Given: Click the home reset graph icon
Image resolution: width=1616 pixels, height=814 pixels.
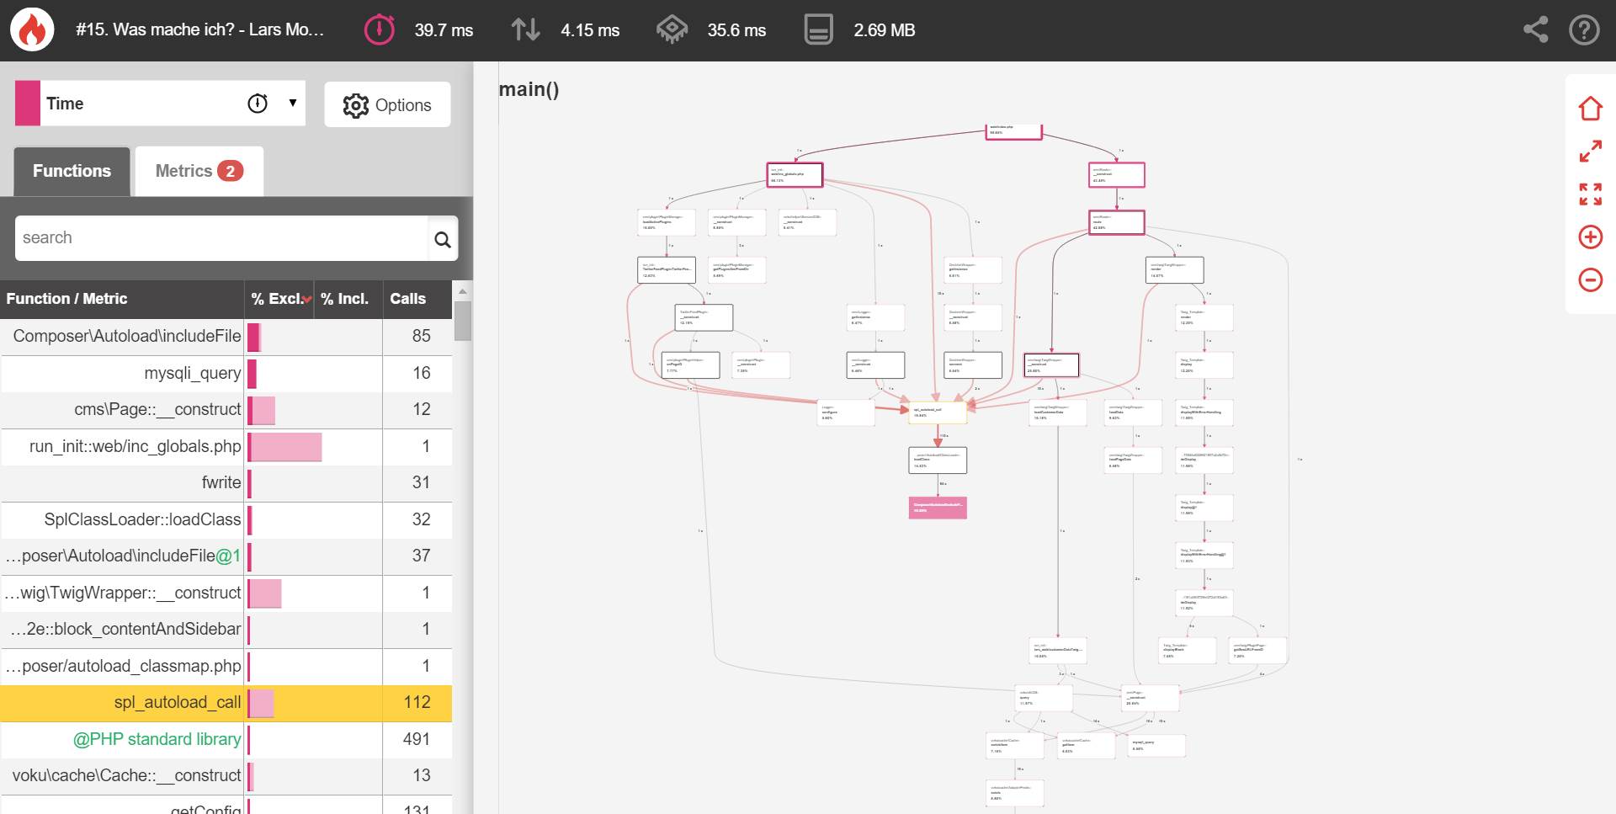Looking at the screenshot, I should 1590,109.
